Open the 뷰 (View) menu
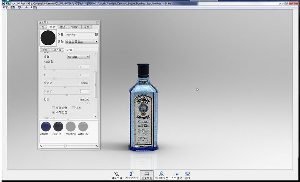 (26, 7)
